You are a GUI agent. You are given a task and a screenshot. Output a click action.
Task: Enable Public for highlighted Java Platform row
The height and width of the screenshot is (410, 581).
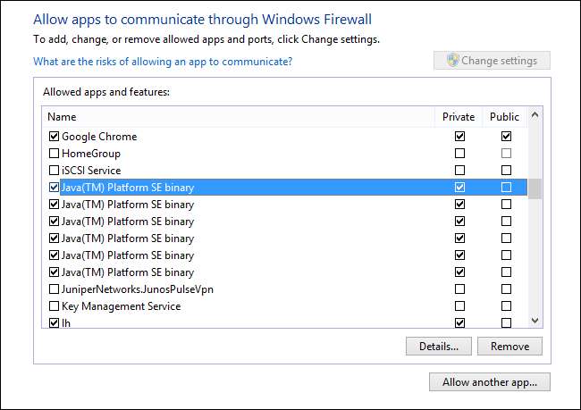coord(506,188)
